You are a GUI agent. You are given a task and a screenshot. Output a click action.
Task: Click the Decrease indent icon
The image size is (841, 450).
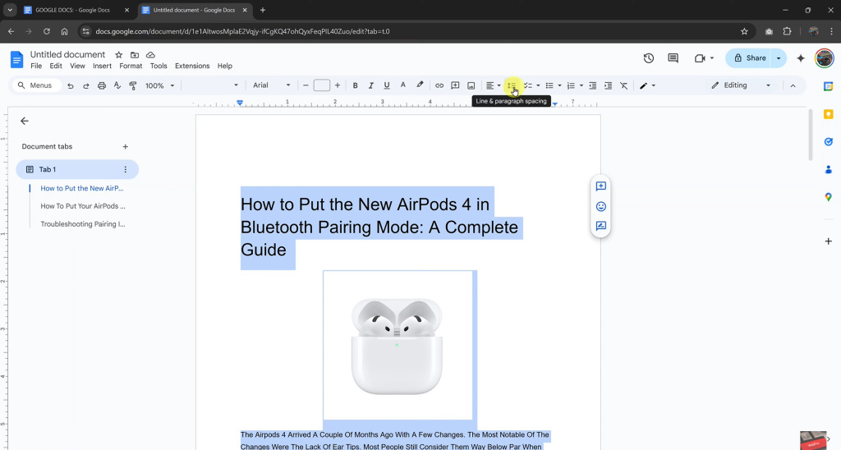(593, 86)
